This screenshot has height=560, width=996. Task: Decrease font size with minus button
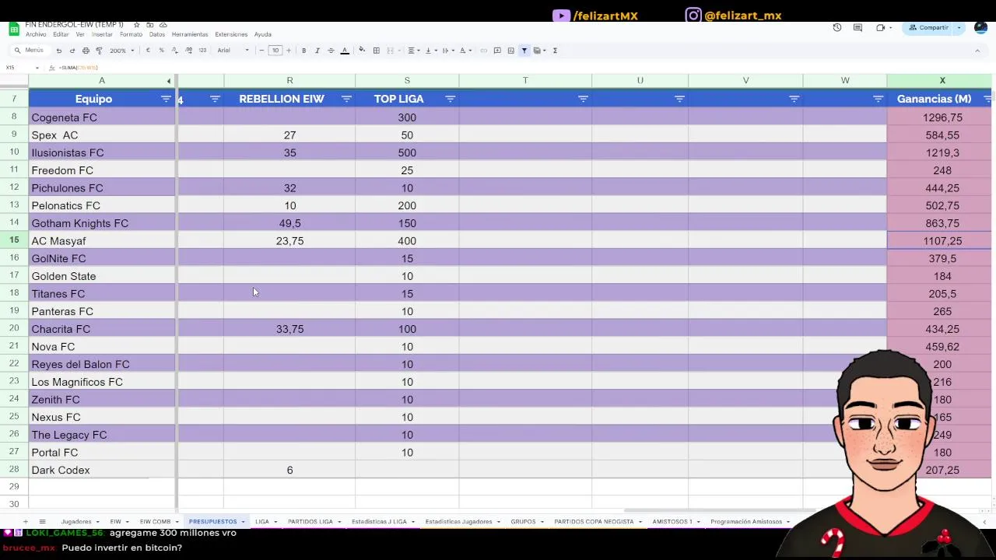coord(261,51)
